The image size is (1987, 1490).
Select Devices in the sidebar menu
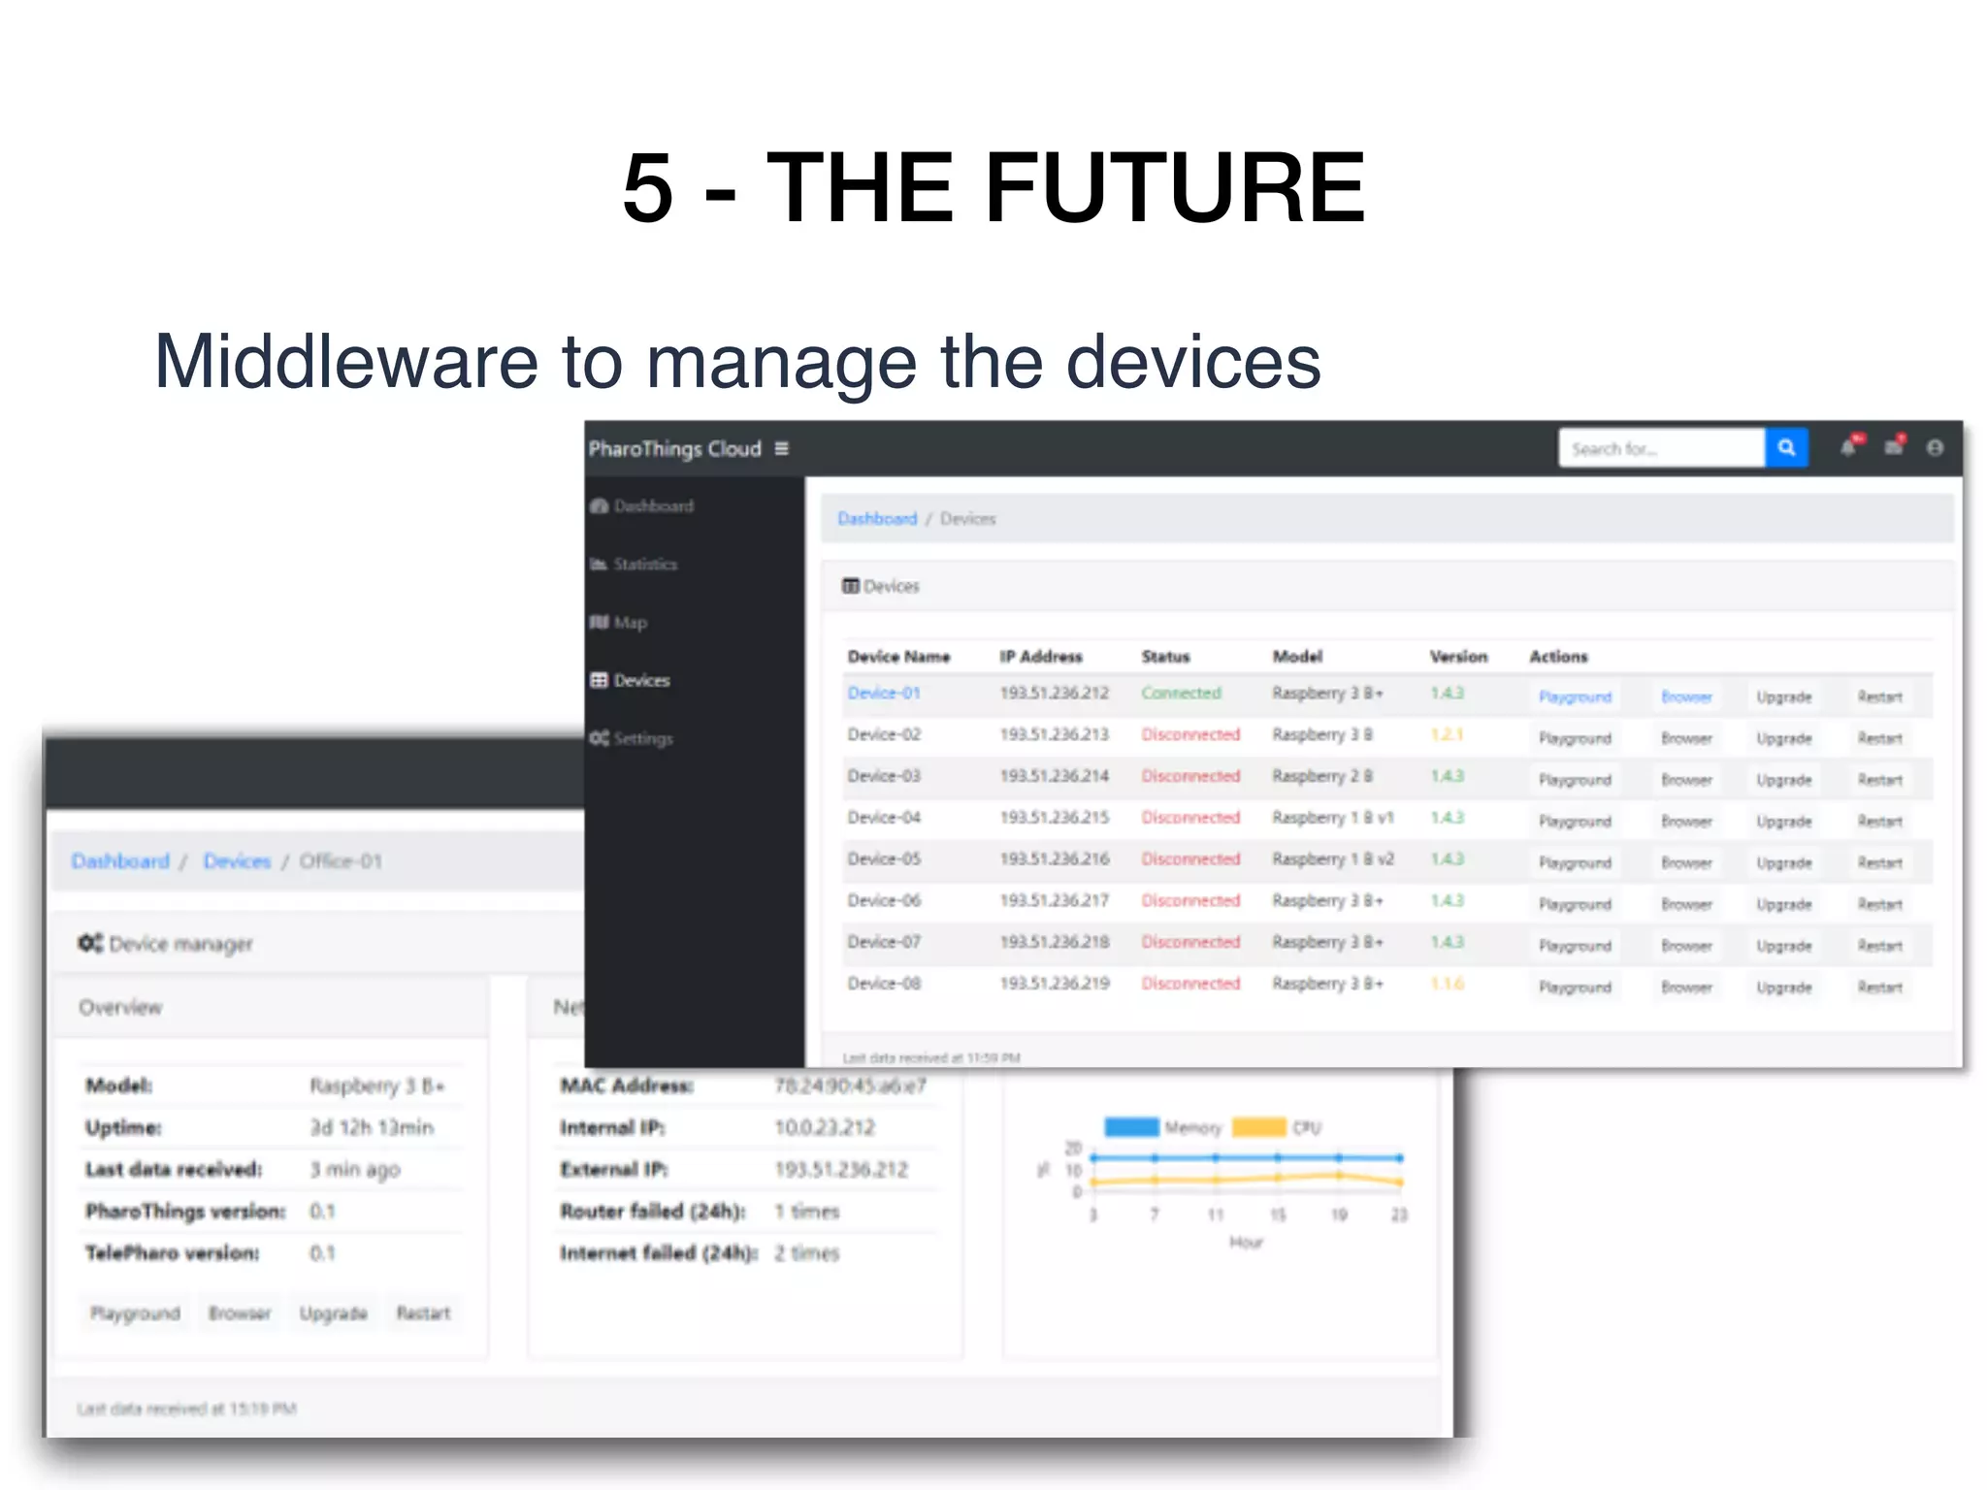pyautogui.click(x=642, y=681)
